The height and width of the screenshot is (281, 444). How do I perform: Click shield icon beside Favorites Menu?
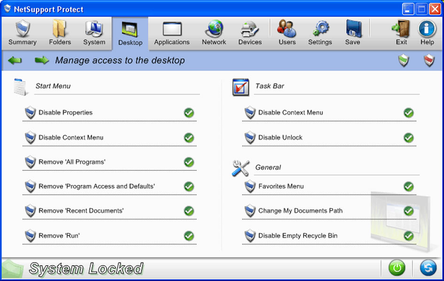click(x=250, y=187)
